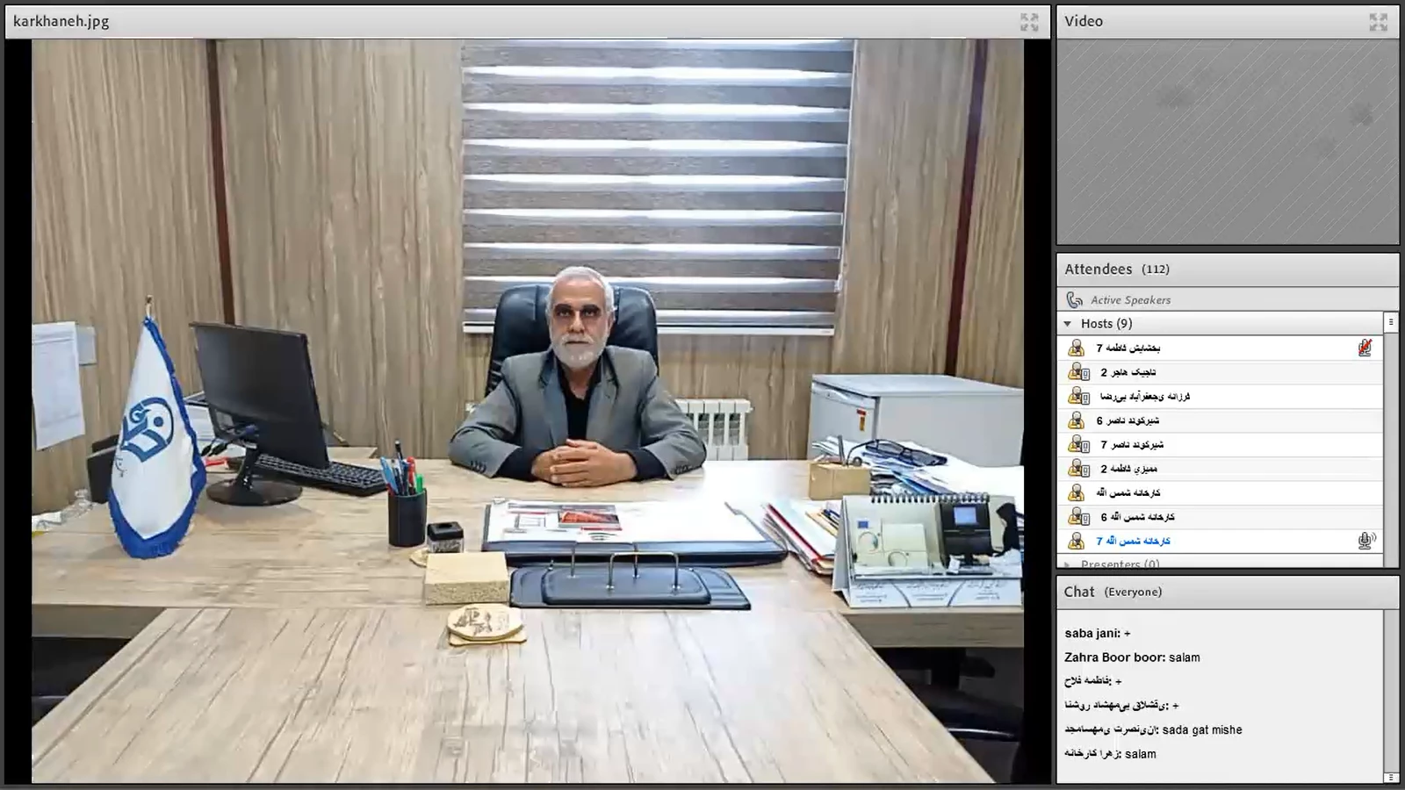
Task: Collapse the Hosts (9) group
Action: (x=1068, y=324)
